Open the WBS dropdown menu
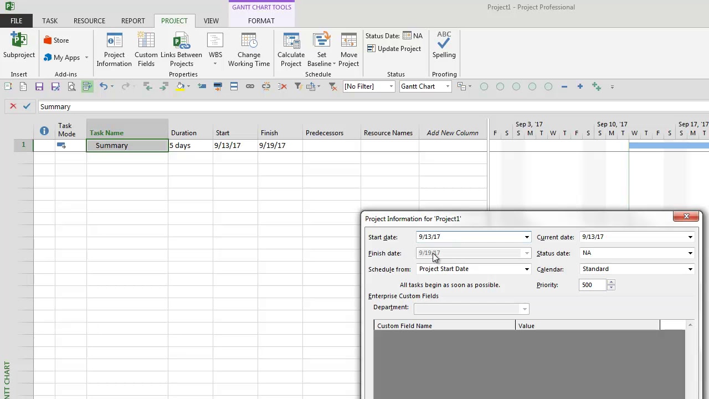709x399 pixels. 215,50
